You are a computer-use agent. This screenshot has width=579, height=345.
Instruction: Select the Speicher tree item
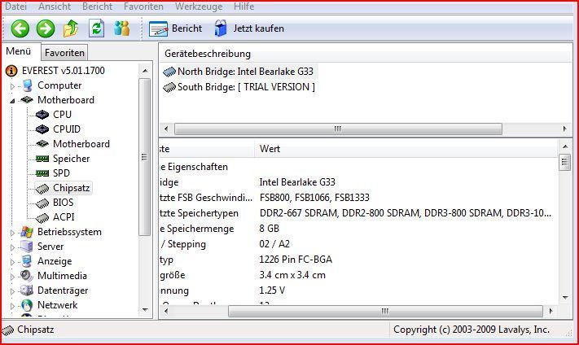(x=72, y=159)
